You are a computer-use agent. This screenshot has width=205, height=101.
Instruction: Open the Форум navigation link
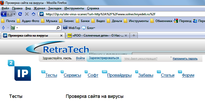(188, 75)
